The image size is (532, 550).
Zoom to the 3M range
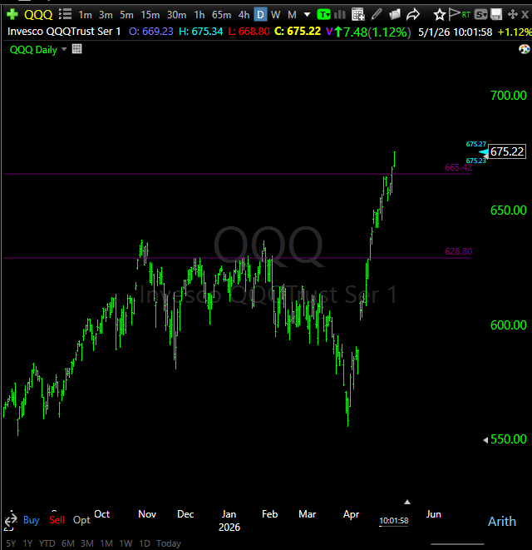click(87, 543)
